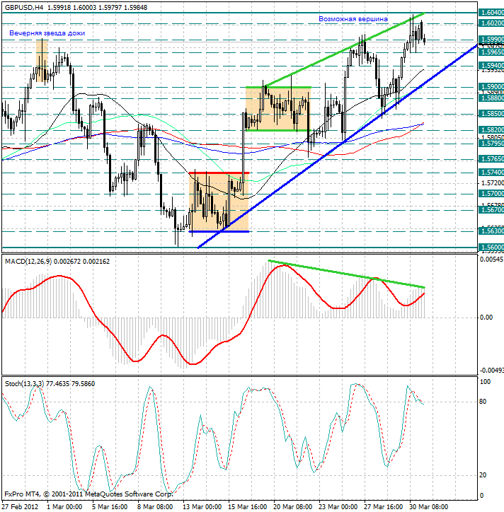Click the 13 Mar 00:00 time label
This screenshot has width=504, height=512.
pyautogui.click(x=202, y=507)
